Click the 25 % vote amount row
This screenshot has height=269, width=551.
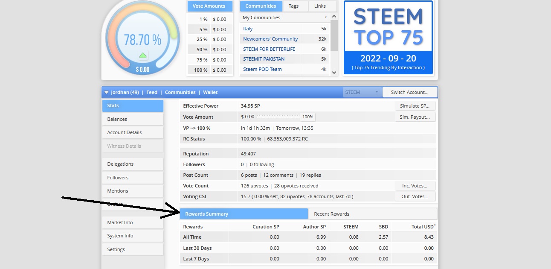tap(210, 39)
